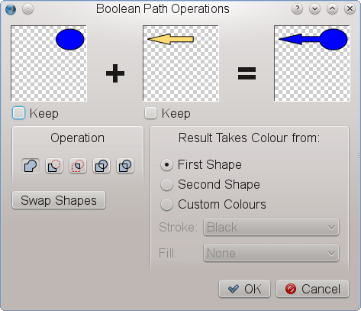Click the help question mark icon
Image resolution: width=361 pixels, height=311 pixels.
(x=297, y=9)
